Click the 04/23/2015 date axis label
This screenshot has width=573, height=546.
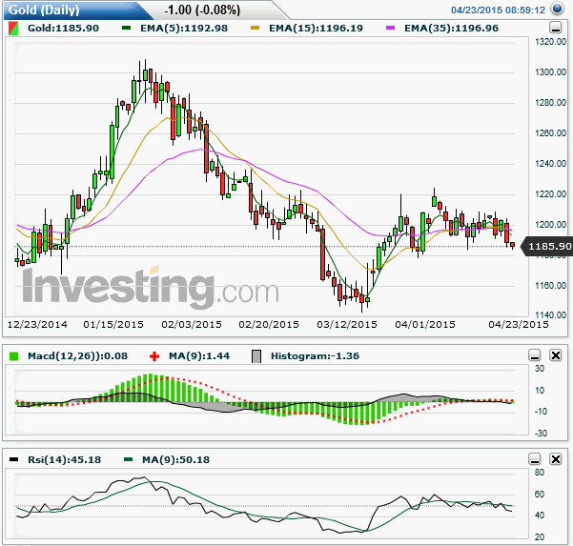519,324
